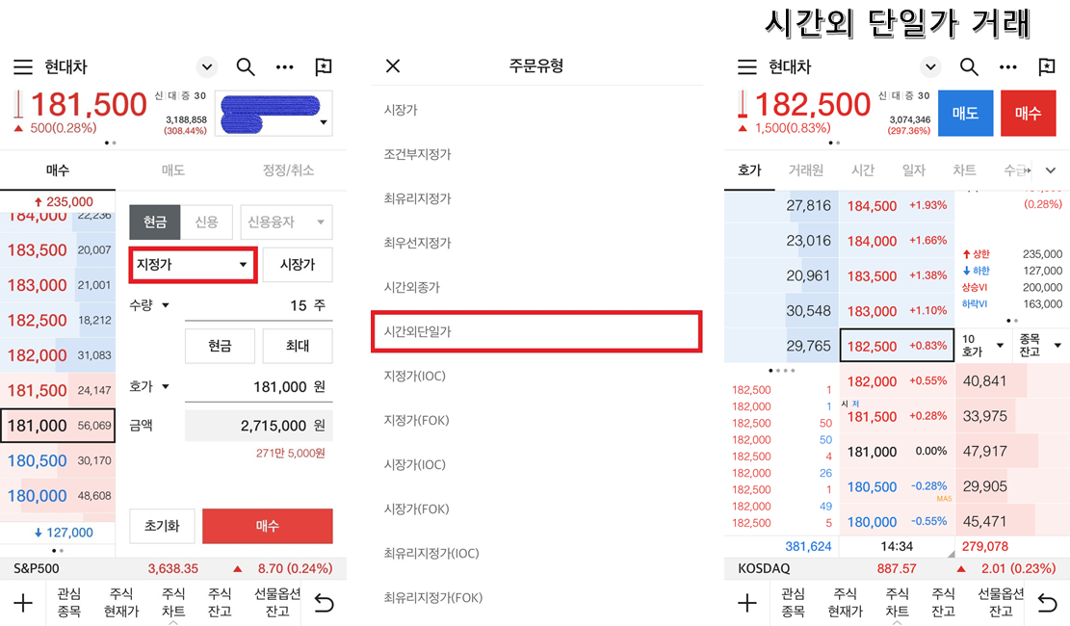Viewport: 1070px width, 626px height.
Task: Close the 주문유형 order type list
Action: click(393, 66)
